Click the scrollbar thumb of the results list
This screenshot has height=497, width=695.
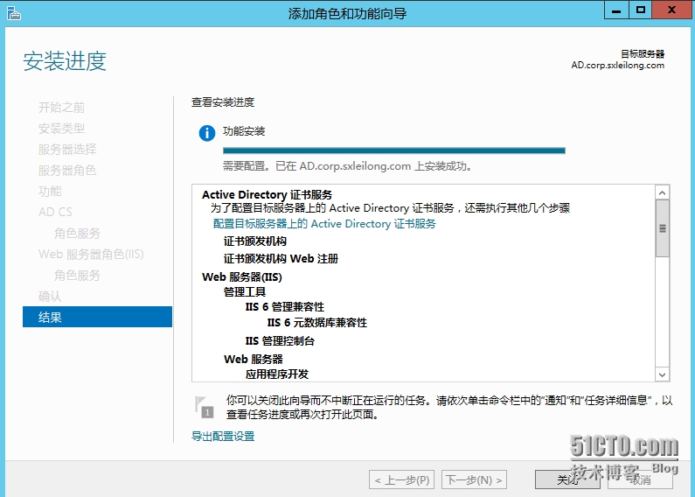[x=662, y=228]
